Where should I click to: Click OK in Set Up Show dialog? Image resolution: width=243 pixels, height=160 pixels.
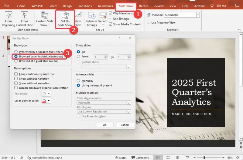point(104,125)
